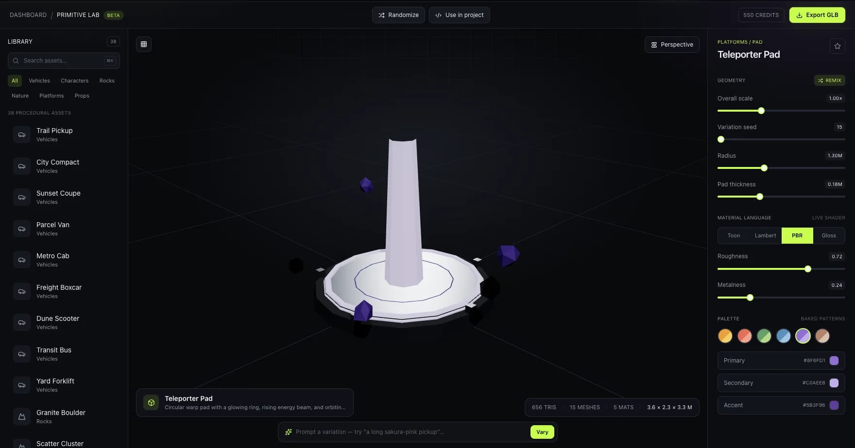Click the Primitive Lab breadcrumb
The height and width of the screenshot is (448, 855).
click(78, 15)
